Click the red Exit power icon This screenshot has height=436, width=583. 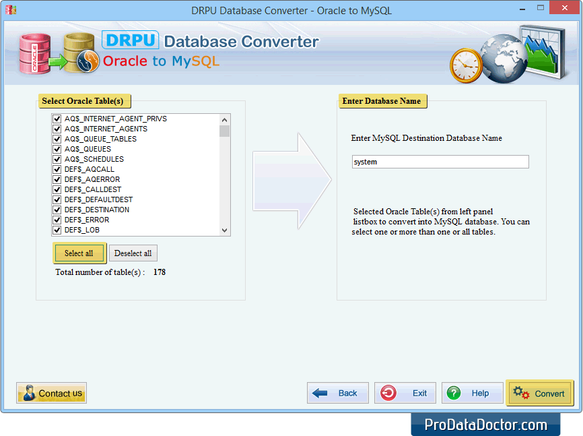[x=388, y=393]
